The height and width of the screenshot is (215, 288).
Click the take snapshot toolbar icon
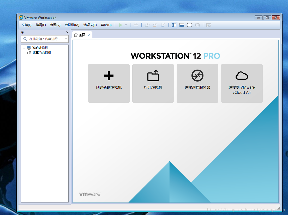(x=147, y=25)
